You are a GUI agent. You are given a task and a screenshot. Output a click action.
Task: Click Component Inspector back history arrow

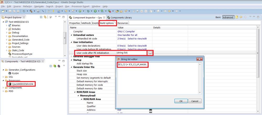click(241, 17)
